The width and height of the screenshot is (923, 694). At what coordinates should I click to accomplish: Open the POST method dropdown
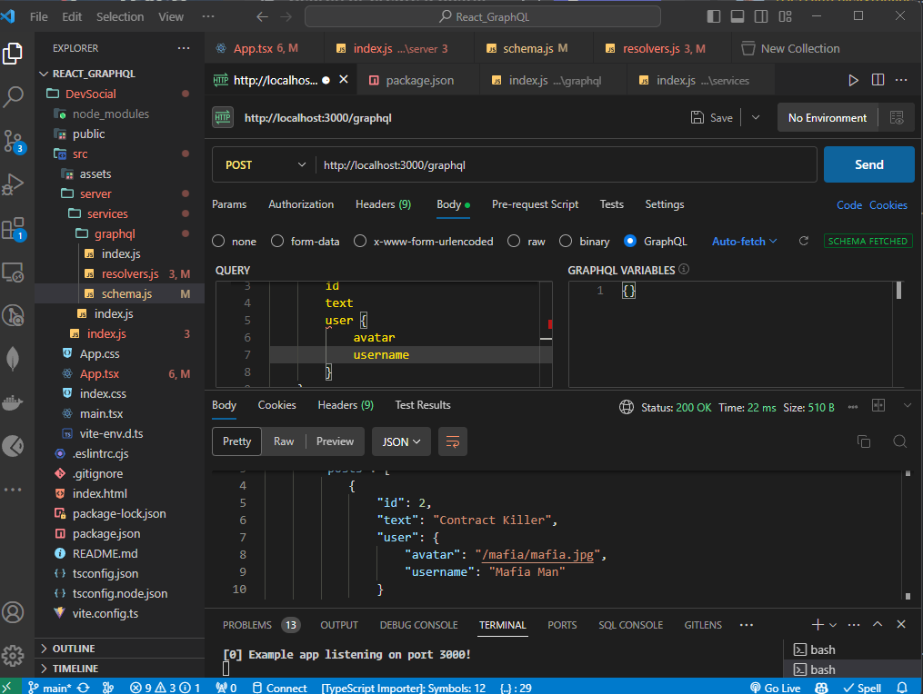265,165
